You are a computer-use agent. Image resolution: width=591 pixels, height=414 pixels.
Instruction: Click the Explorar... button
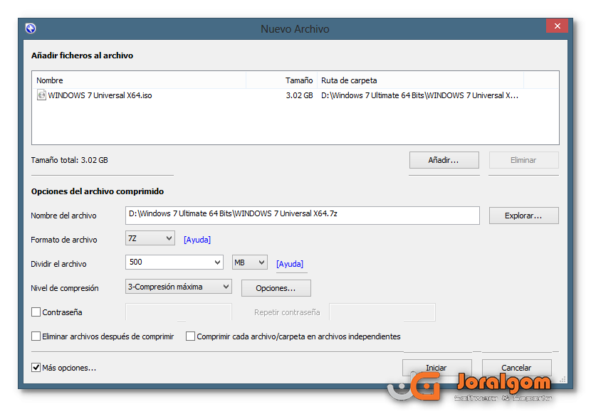523,216
